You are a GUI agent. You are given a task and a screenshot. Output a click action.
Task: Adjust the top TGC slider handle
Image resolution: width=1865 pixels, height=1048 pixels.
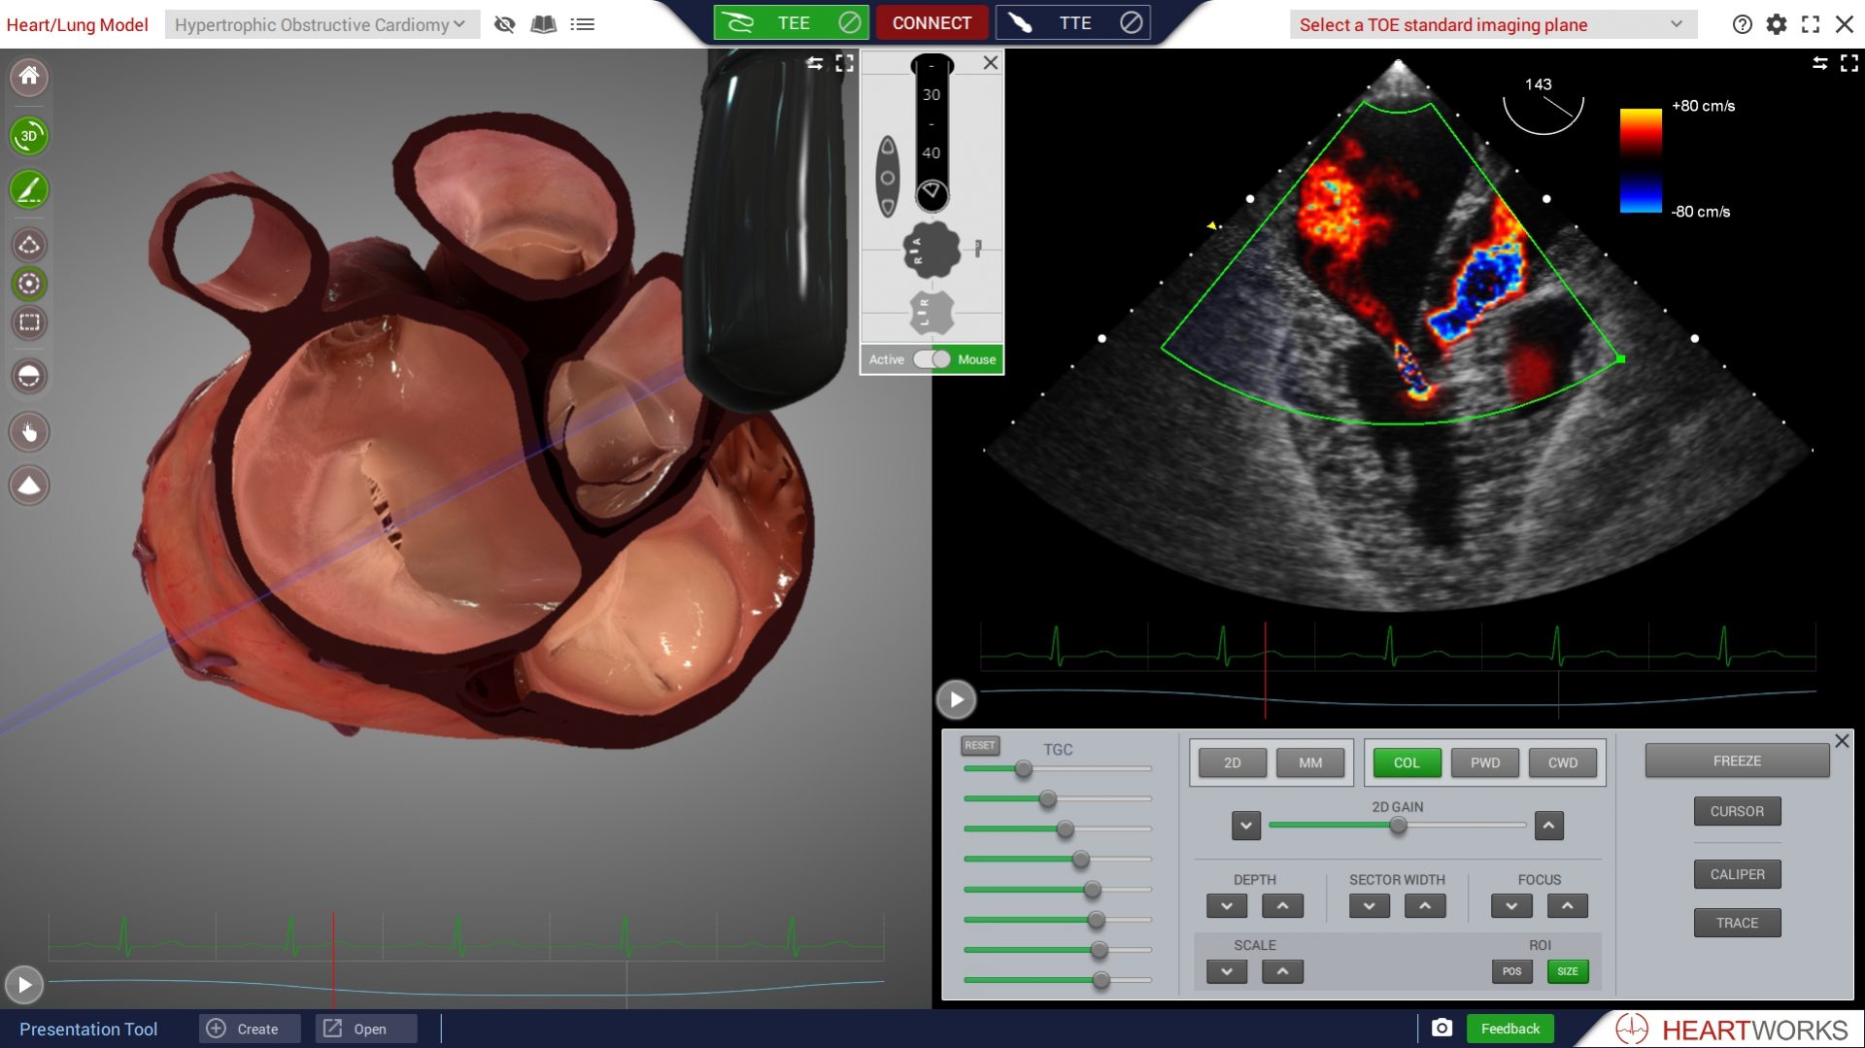(1023, 769)
